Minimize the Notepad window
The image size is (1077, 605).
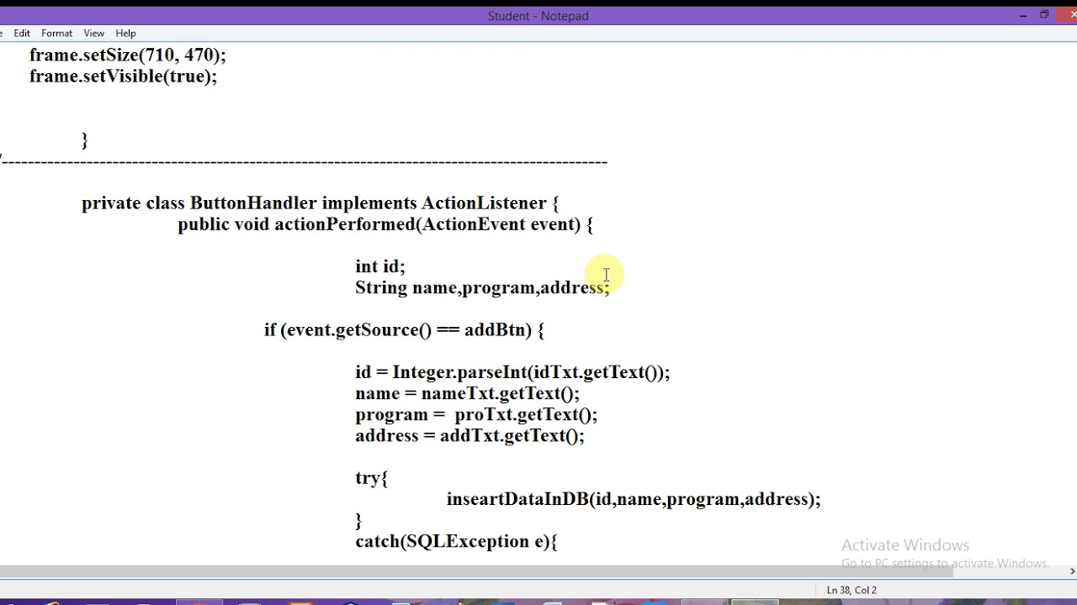(x=1023, y=15)
